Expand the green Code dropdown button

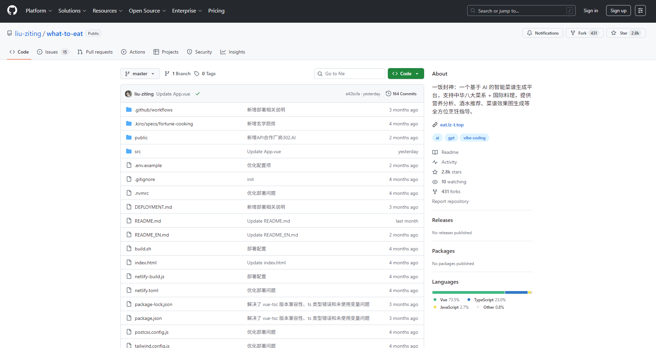point(405,74)
